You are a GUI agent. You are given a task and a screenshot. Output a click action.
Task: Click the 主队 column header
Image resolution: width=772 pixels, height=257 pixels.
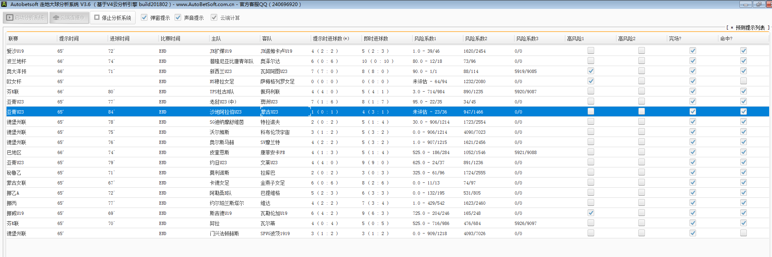click(216, 39)
